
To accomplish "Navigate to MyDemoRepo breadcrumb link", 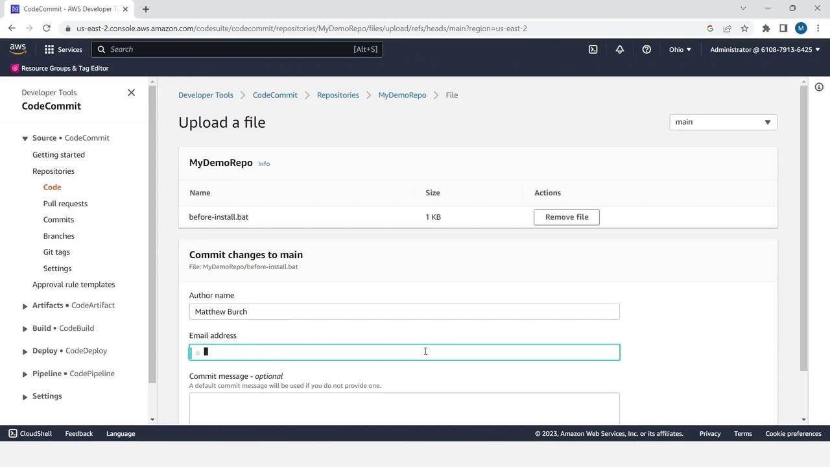I will 402,95.
